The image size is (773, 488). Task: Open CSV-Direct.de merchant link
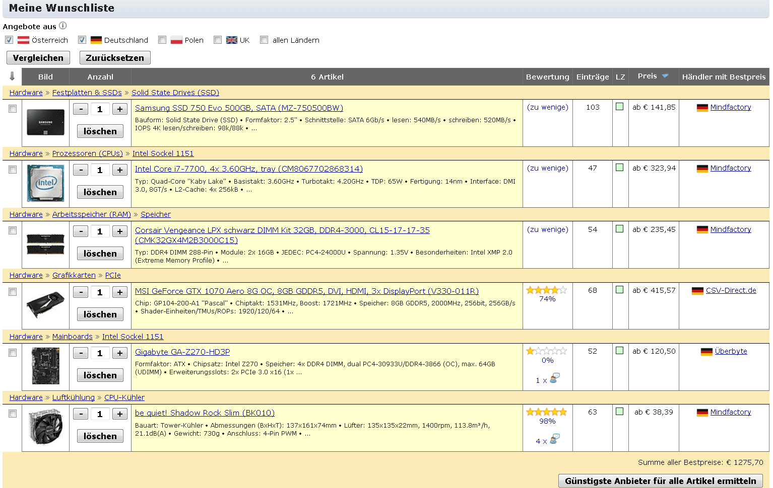pyautogui.click(x=731, y=290)
